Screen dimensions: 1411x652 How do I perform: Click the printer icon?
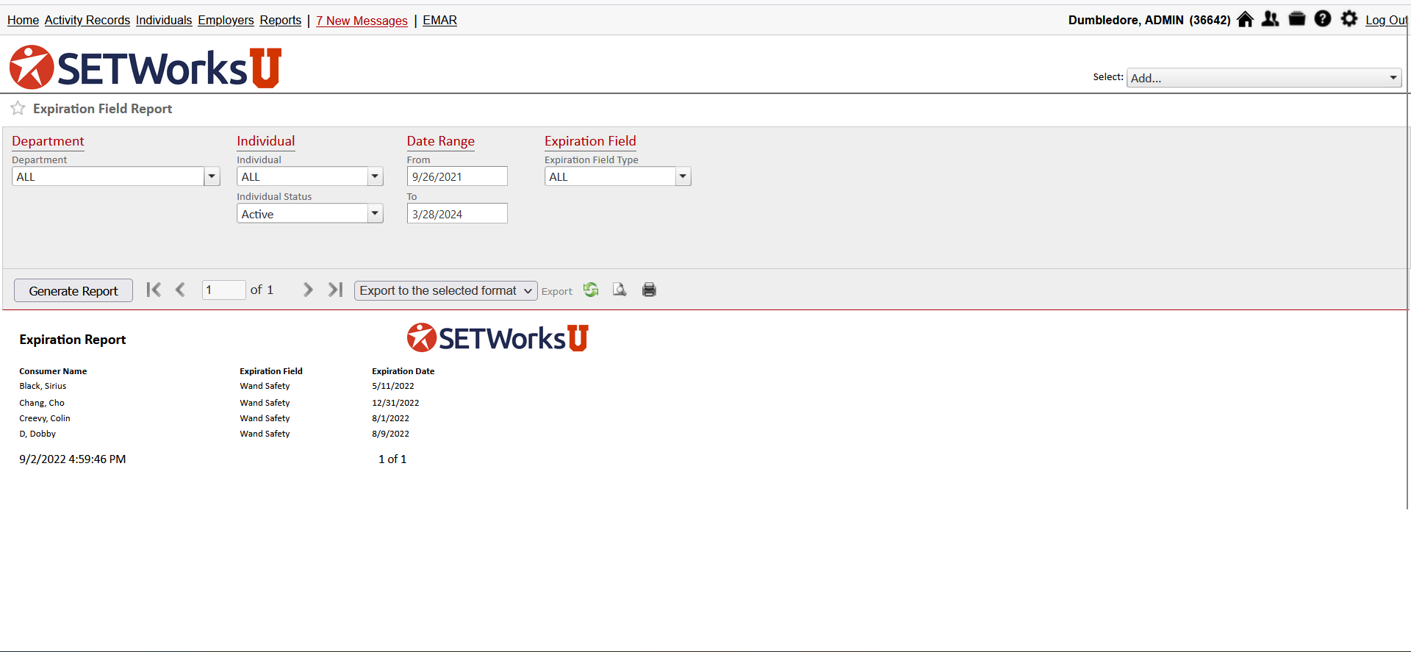tap(649, 290)
